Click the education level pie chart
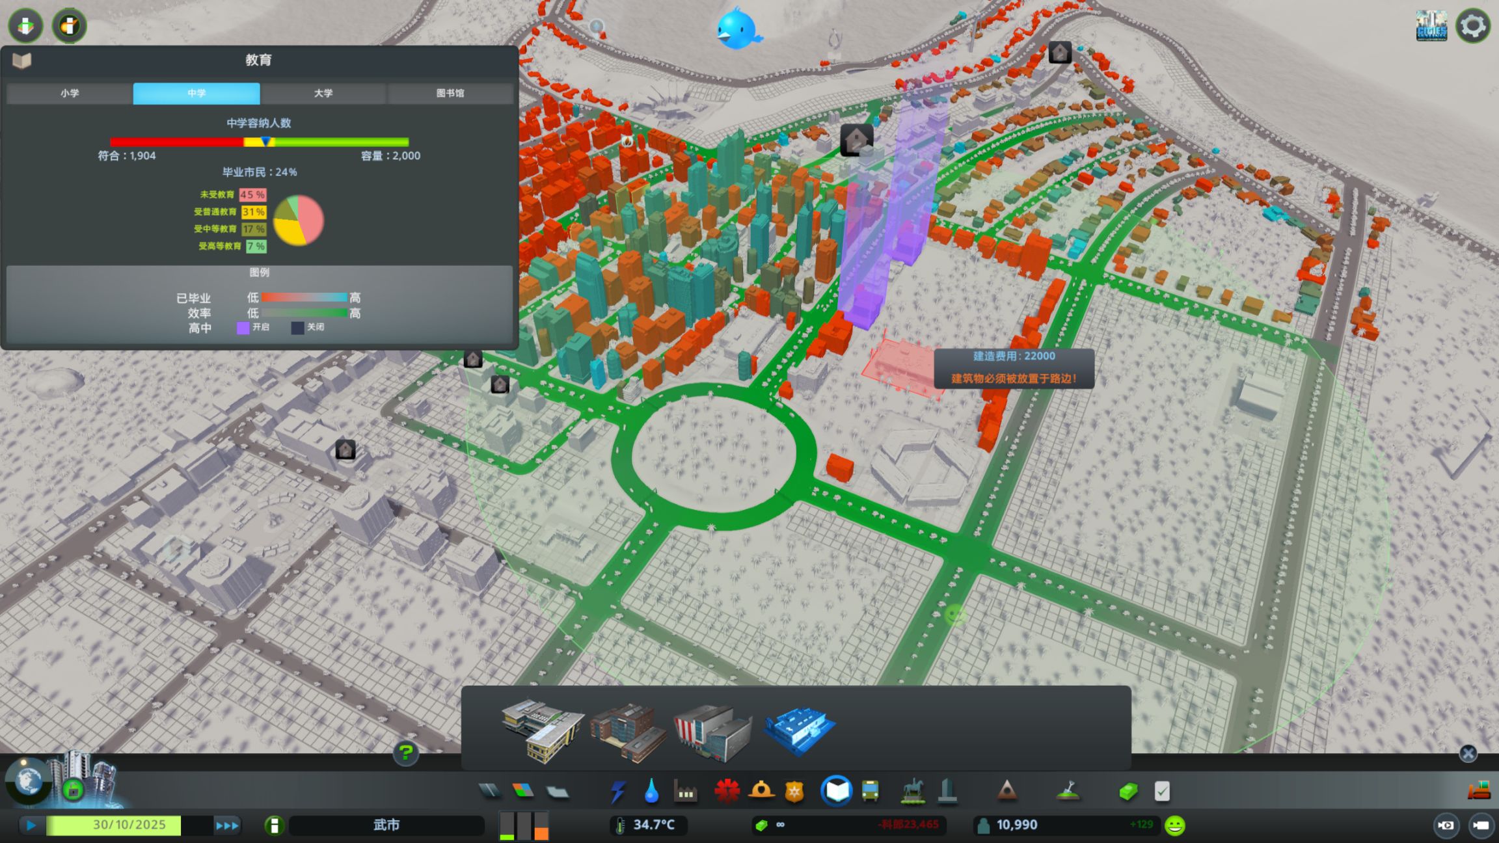This screenshot has height=843, width=1499. coord(299,221)
